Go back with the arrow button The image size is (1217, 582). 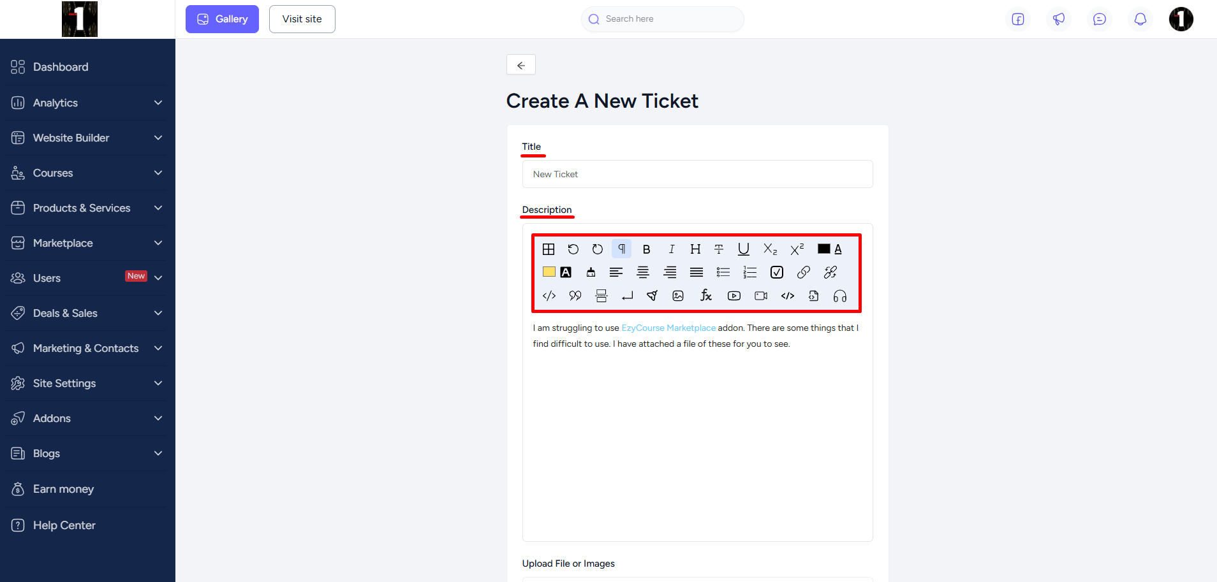[520, 65]
